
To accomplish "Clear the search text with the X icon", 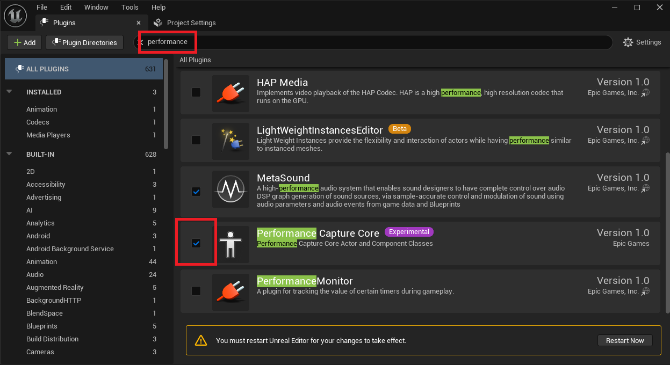I will [x=141, y=42].
